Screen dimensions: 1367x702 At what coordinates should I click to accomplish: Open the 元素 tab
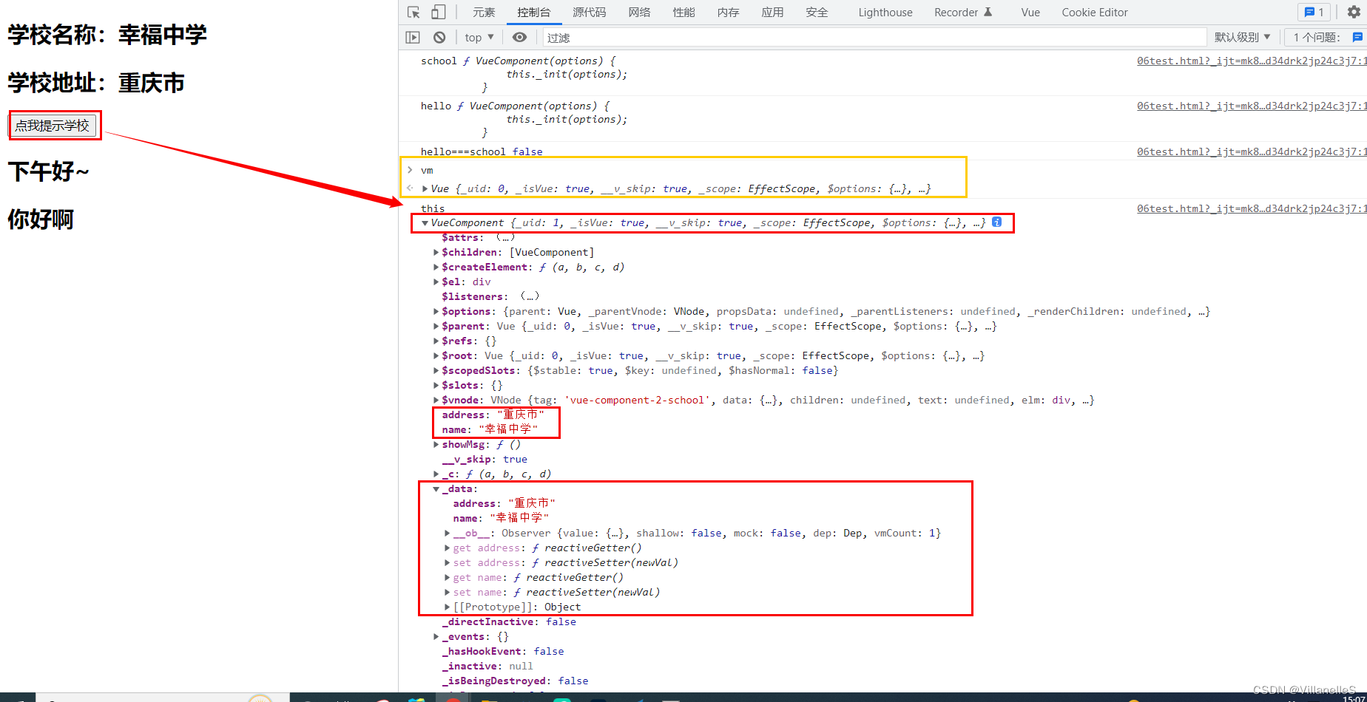point(484,13)
